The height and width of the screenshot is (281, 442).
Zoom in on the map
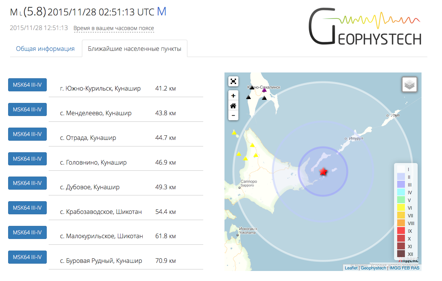(x=233, y=96)
